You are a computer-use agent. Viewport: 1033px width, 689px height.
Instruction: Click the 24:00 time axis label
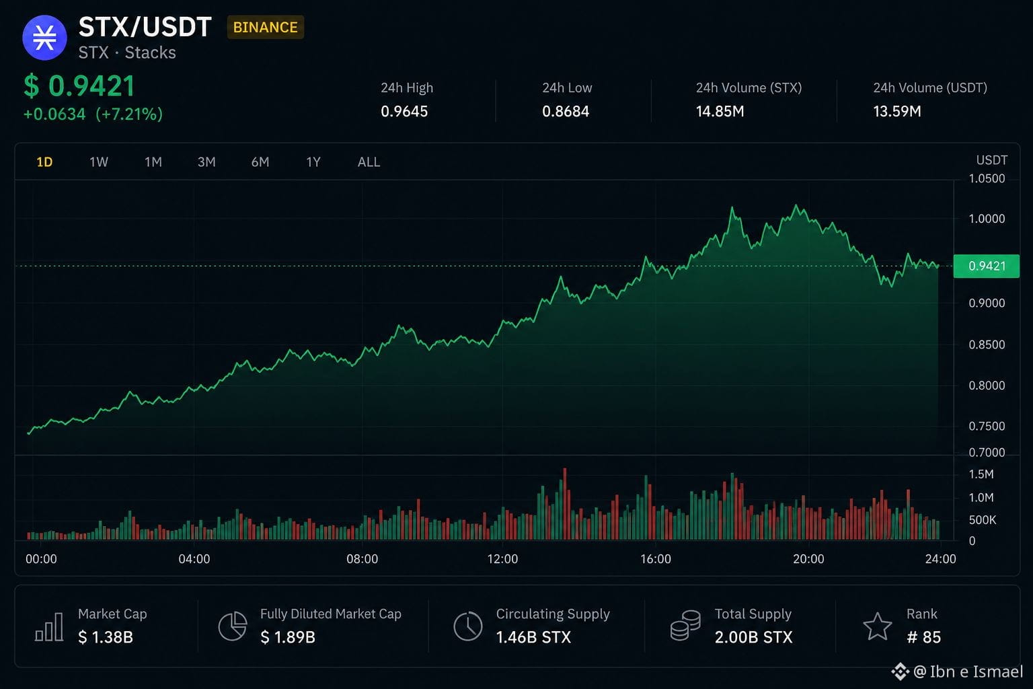click(x=940, y=559)
